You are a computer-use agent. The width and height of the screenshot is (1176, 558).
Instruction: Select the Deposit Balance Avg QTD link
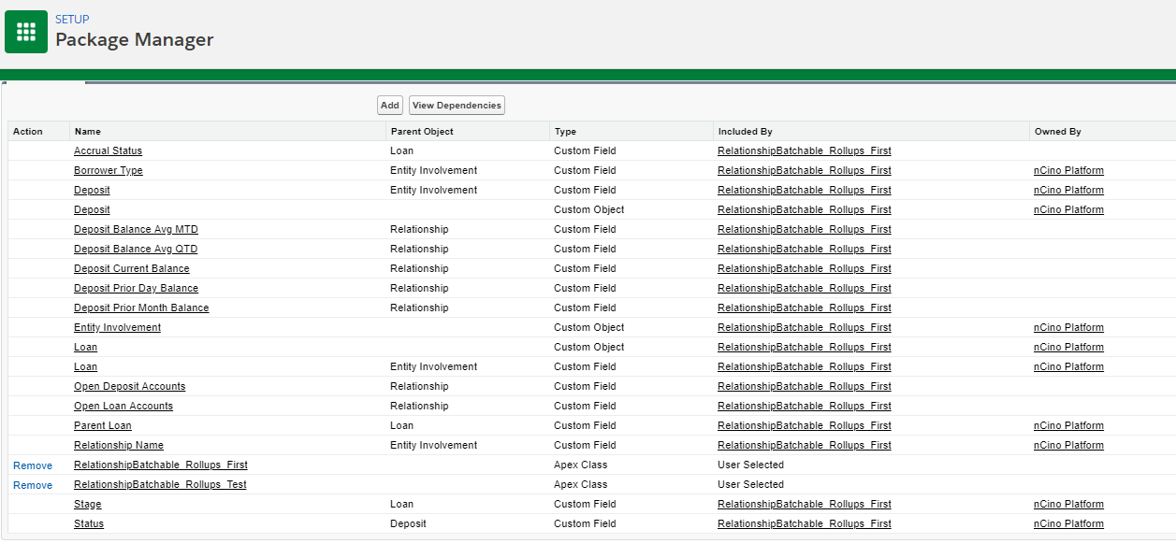click(x=136, y=249)
